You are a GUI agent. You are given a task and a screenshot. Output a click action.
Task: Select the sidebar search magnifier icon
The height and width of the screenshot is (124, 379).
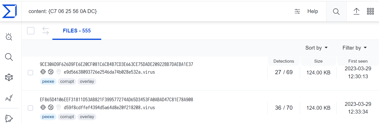click(9, 57)
